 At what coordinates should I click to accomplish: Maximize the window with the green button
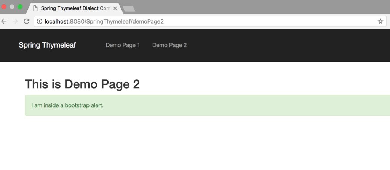[x=20, y=7]
